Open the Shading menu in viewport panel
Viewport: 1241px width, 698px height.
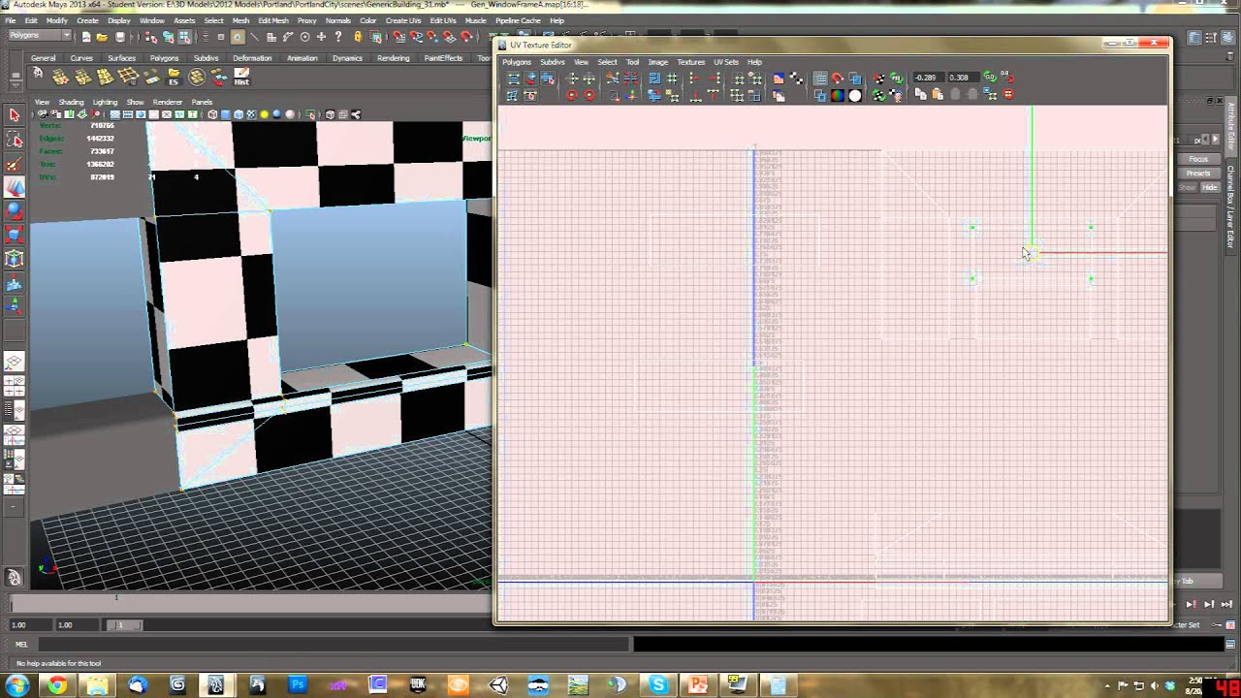click(x=71, y=102)
